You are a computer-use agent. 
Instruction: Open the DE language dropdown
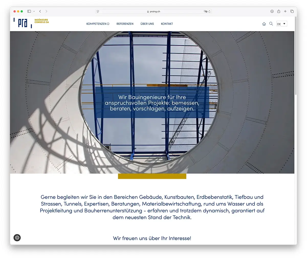282,24
